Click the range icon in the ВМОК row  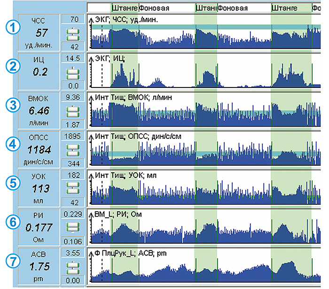(x=73, y=111)
